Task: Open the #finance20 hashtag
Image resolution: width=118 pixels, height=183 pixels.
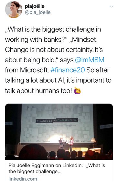Action: [68, 70]
